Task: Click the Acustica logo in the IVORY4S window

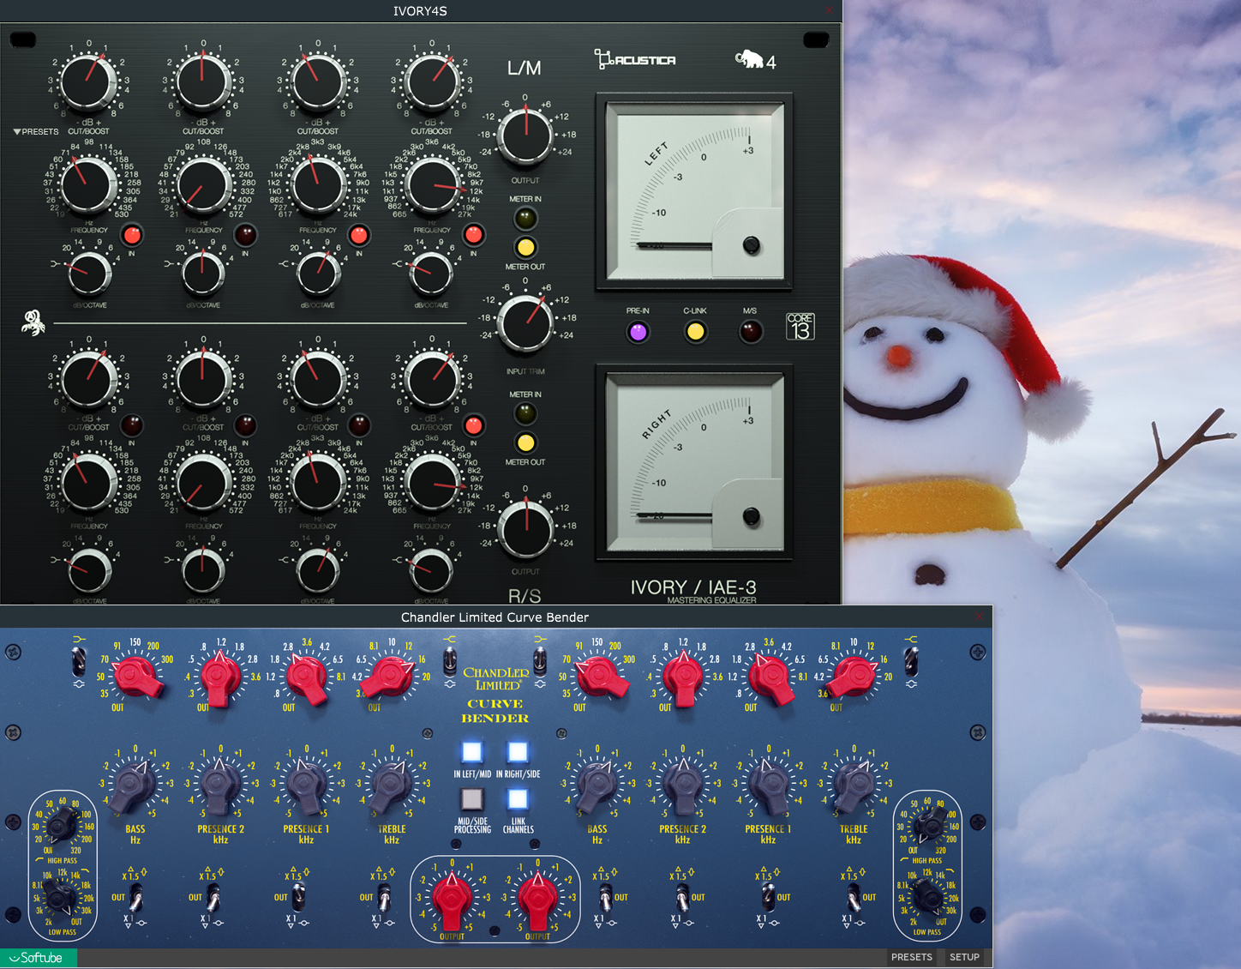Action: (x=635, y=59)
